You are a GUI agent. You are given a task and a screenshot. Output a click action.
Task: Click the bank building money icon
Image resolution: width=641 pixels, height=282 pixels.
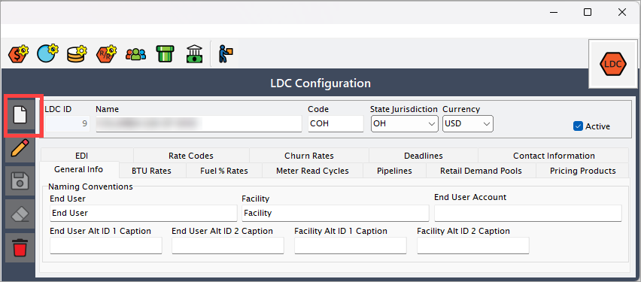[x=194, y=53]
